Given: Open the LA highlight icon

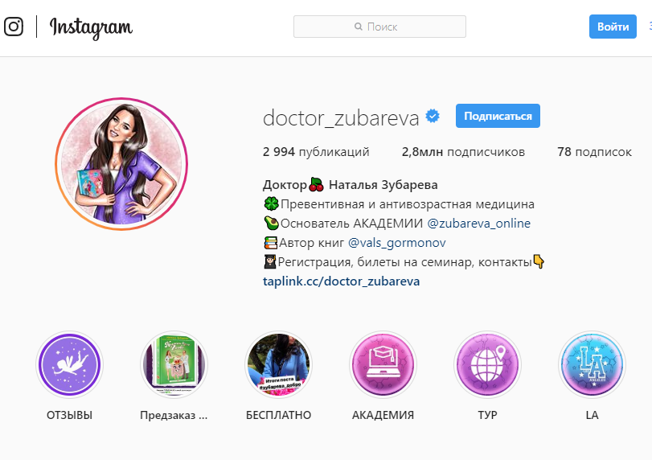Looking at the screenshot, I should click(x=593, y=364).
